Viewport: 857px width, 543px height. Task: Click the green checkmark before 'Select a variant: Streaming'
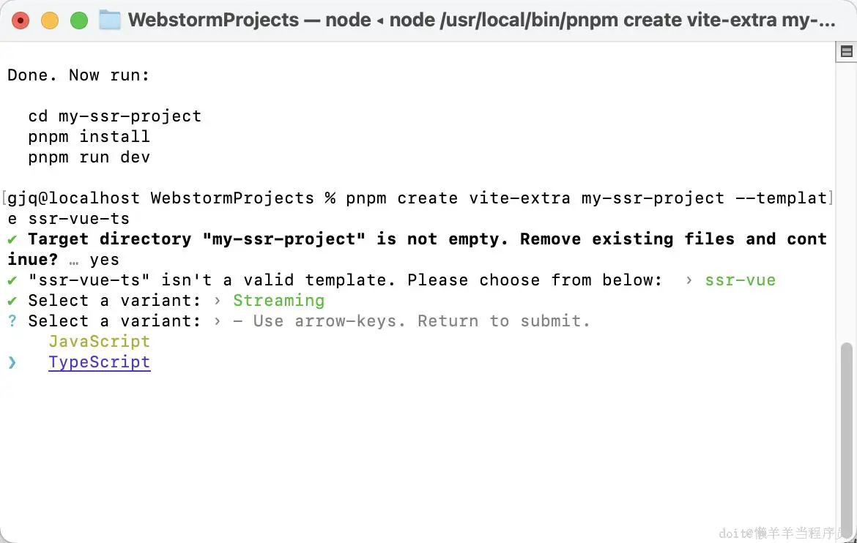tap(12, 301)
